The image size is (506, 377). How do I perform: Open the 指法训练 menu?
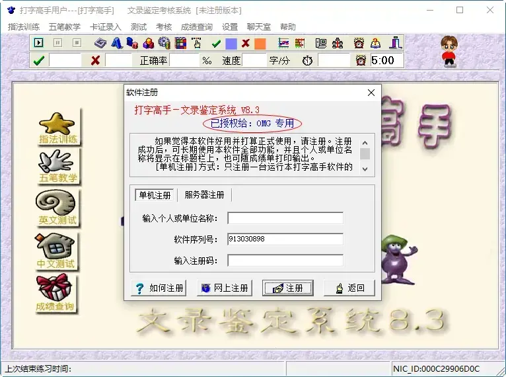(x=24, y=27)
